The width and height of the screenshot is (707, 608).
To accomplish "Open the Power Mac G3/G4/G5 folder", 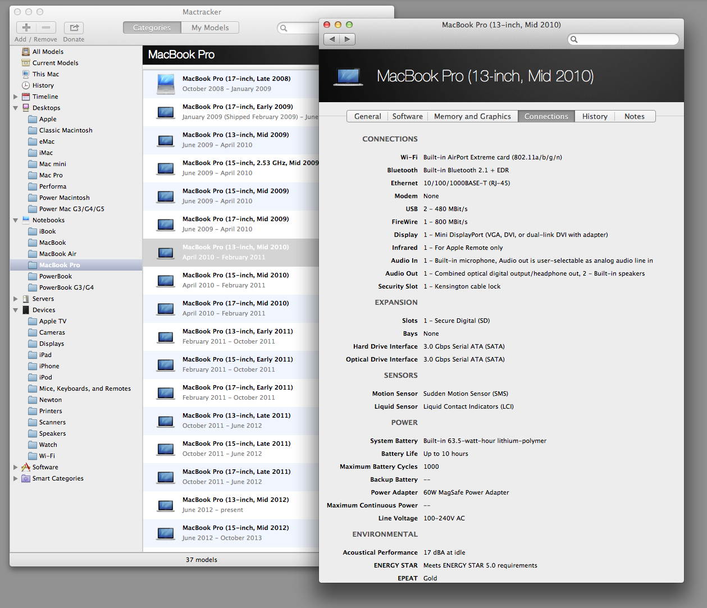I will [x=66, y=209].
